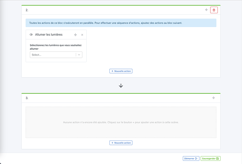The height and width of the screenshot is (164, 242).
Task: Remove the Allumer les lumières action with the X
Action: tap(82, 35)
